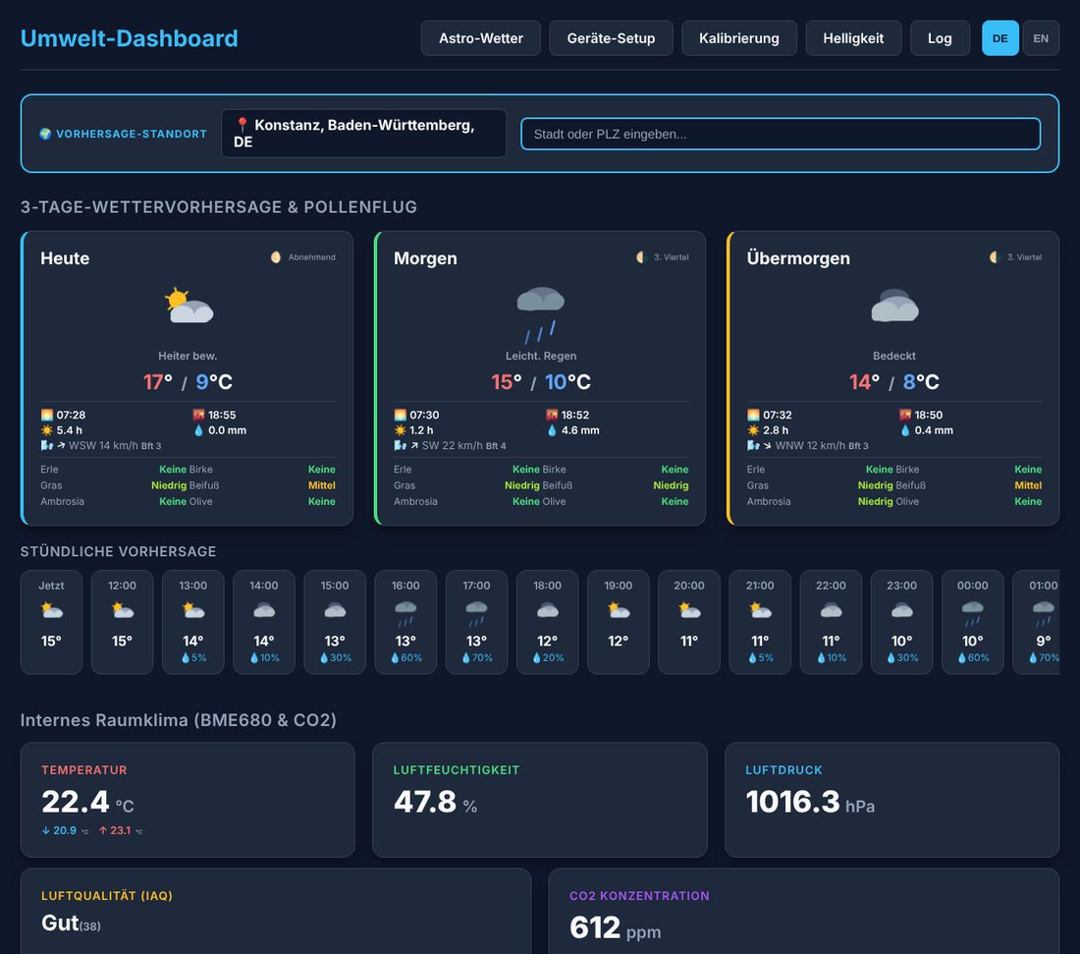This screenshot has width=1080, height=954.
Task: Click the cloud icon in 22:00 tile
Action: coord(832,610)
